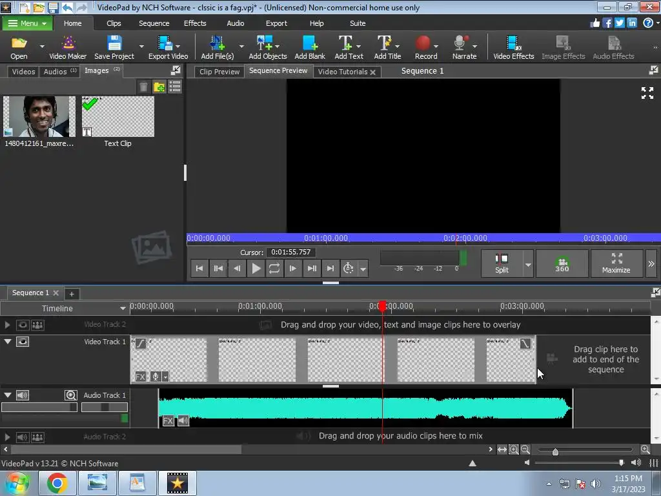
Task: Open the Export ribbon tab
Action: pyautogui.click(x=276, y=23)
